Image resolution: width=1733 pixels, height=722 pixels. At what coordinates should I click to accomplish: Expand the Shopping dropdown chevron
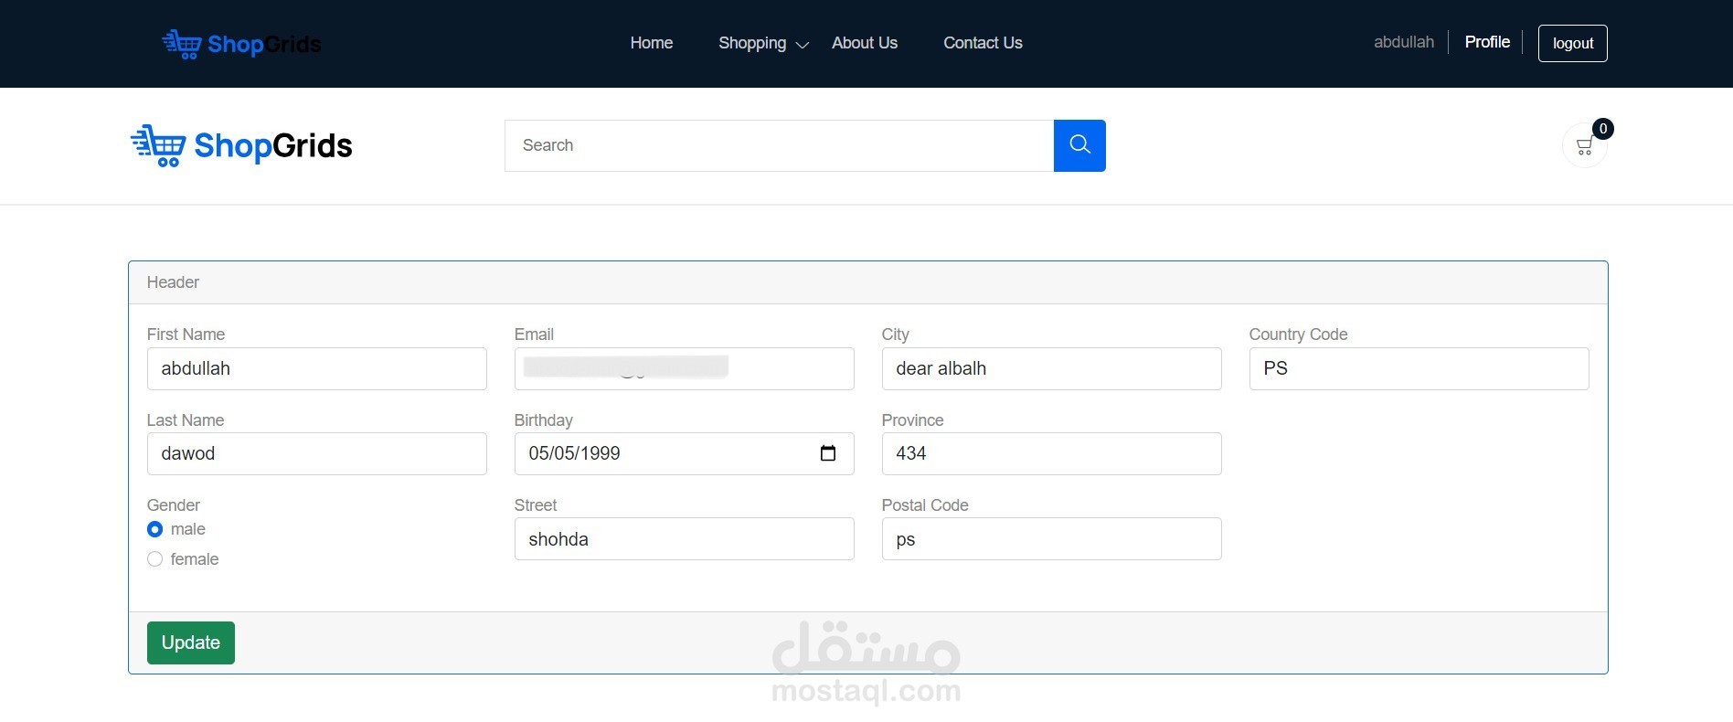(x=803, y=45)
